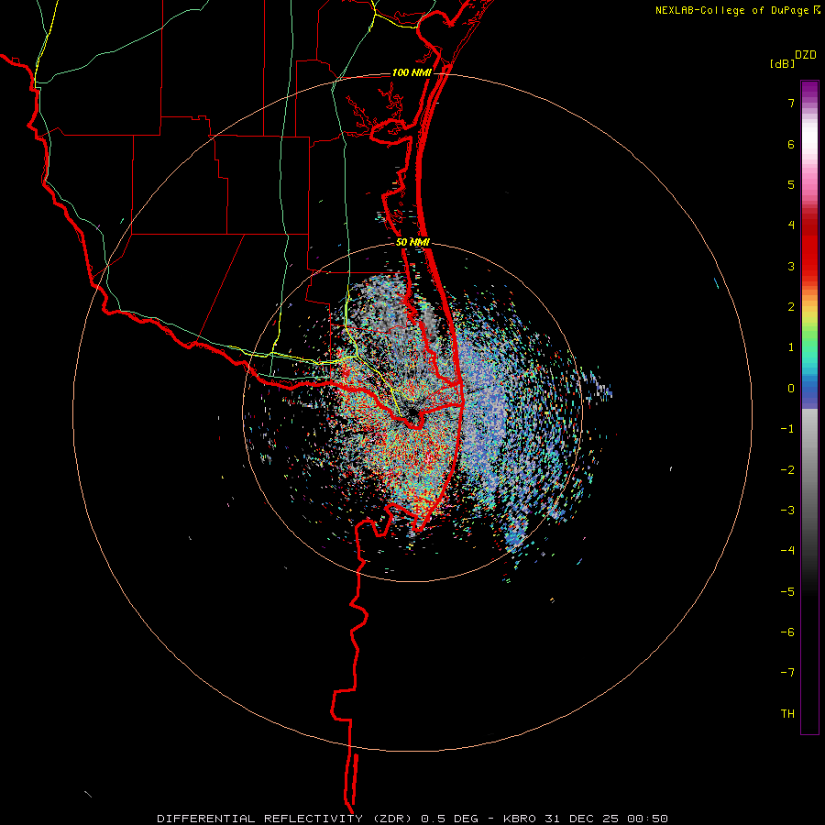Click the '7' value on the colorbar

click(791, 103)
